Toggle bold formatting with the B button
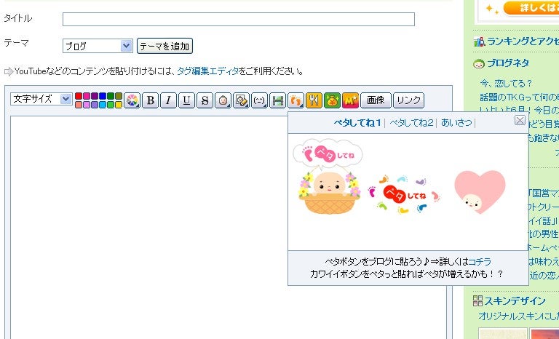Viewport: 559px width, 339px height. coord(151,100)
